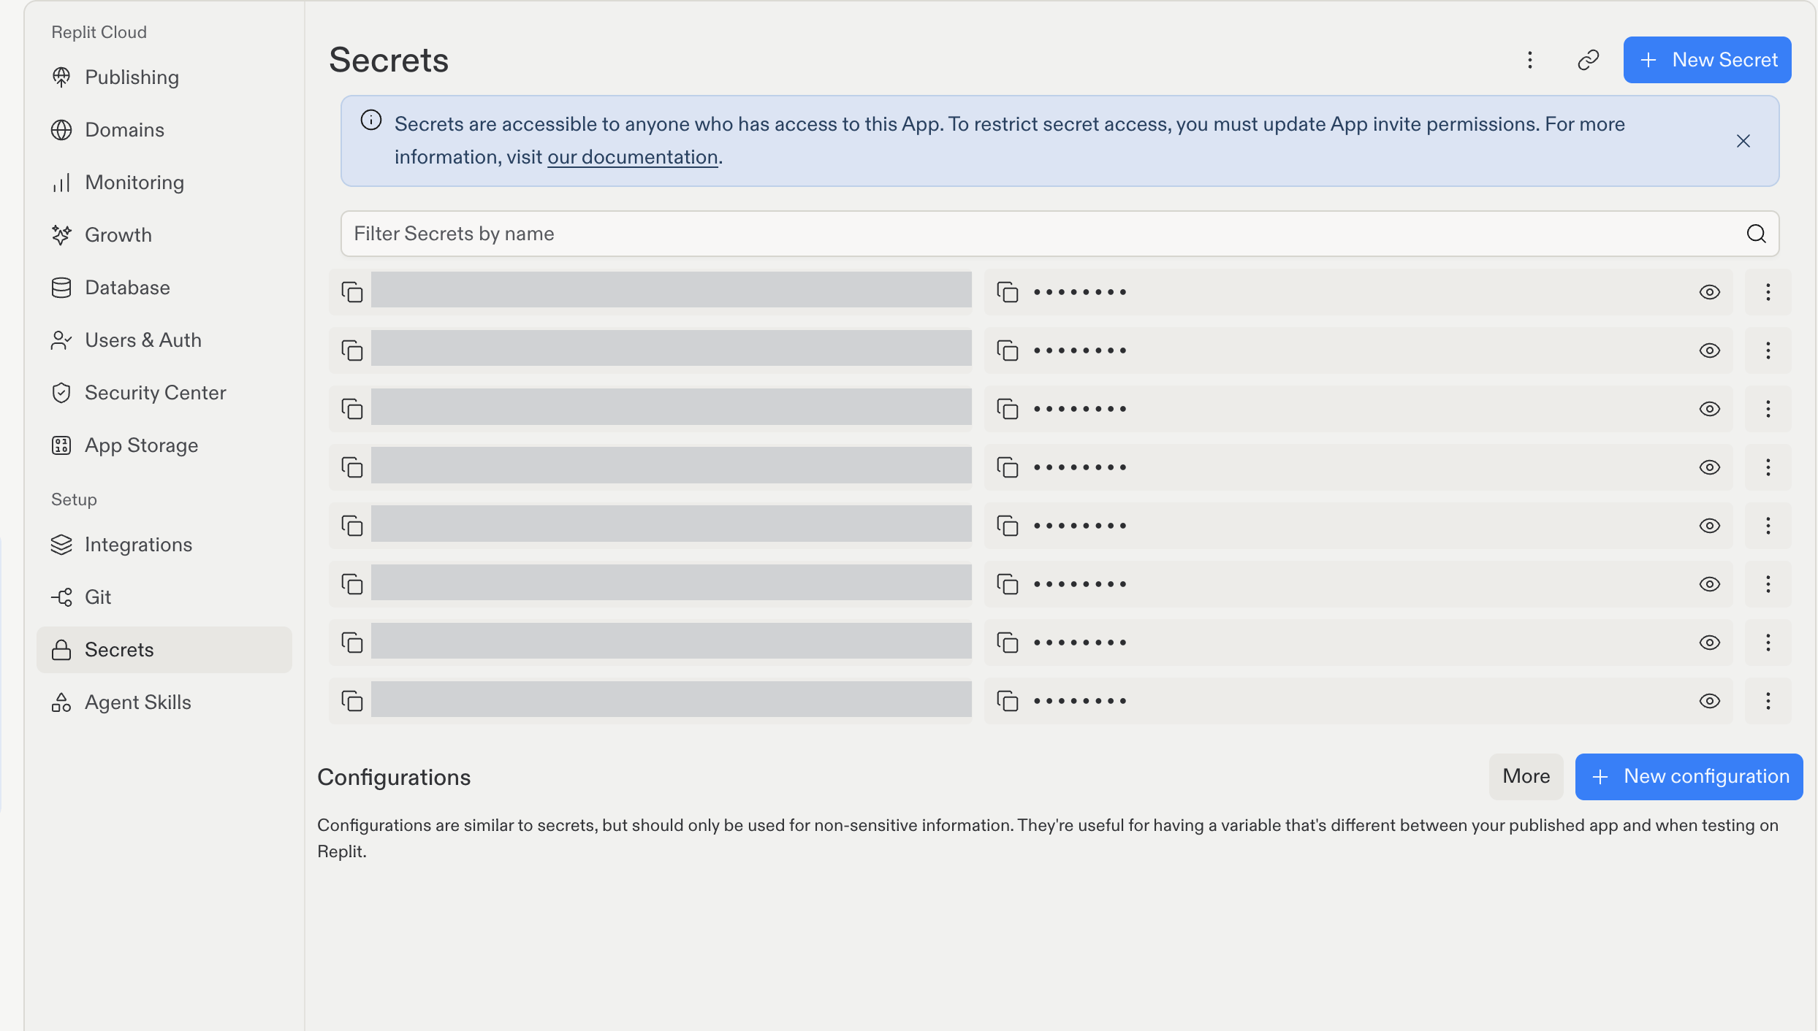Copy the third secret's name
Image resolution: width=1818 pixels, height=1031 pixels.
(352, 409)
